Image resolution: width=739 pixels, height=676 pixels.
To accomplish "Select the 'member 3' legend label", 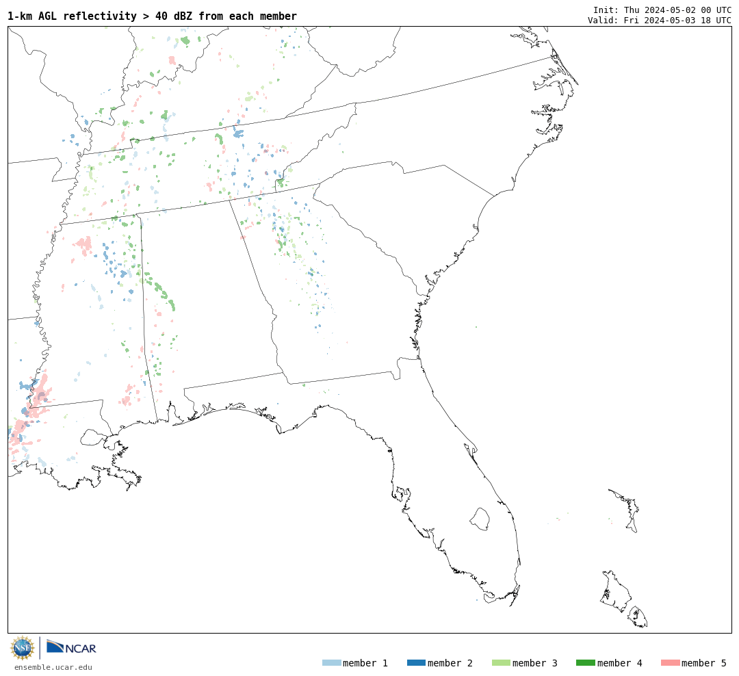I will click(535, 663).
